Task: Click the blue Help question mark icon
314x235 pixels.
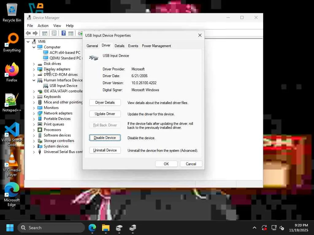Action: click(63, 33)
